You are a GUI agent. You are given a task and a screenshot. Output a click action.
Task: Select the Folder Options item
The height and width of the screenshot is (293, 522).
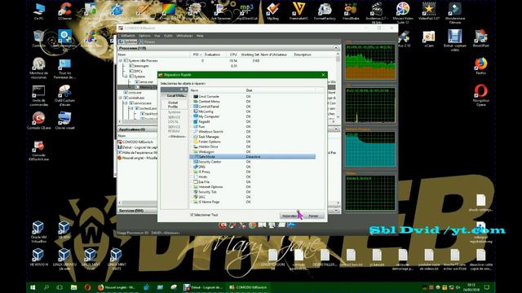210,142
